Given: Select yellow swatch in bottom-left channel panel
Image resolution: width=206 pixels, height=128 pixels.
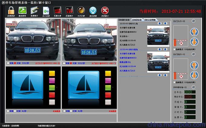Looking at the screenshot, I should point(52,73).
